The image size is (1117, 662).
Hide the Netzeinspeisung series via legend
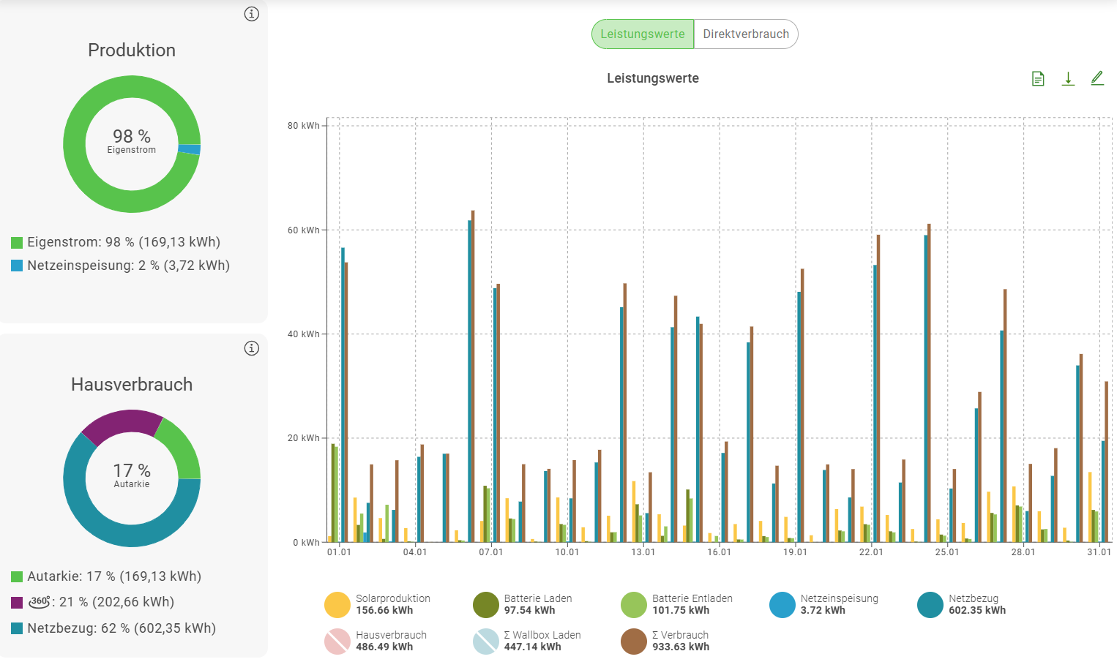782,605
